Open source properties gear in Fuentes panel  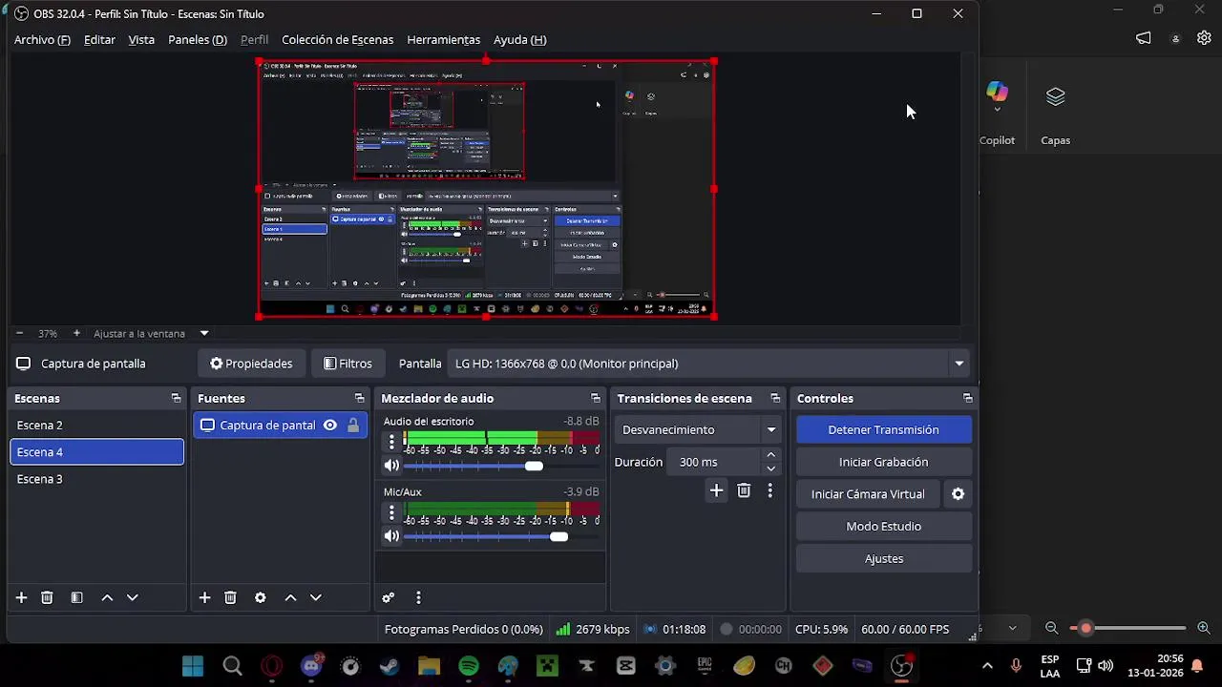(260, 597)
